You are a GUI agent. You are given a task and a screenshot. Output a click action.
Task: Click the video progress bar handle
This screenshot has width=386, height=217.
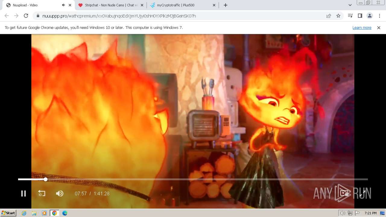point(46,179)
